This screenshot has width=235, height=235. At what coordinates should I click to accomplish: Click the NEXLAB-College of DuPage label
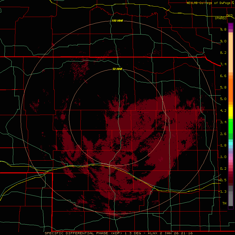(209, 3)
